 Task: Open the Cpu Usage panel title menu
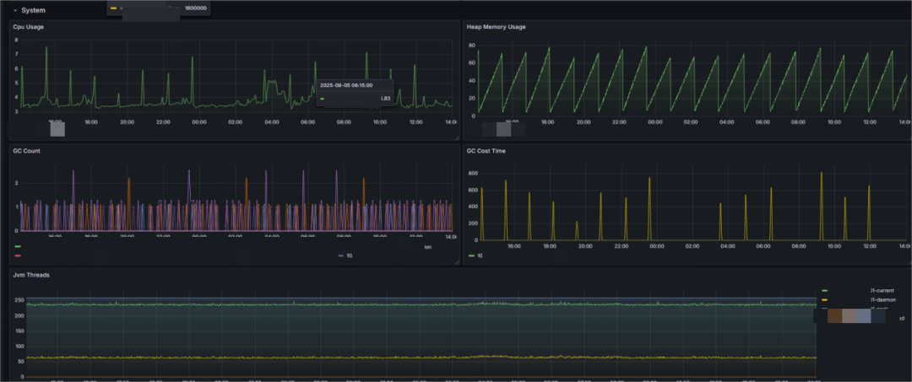pos(29,27)
